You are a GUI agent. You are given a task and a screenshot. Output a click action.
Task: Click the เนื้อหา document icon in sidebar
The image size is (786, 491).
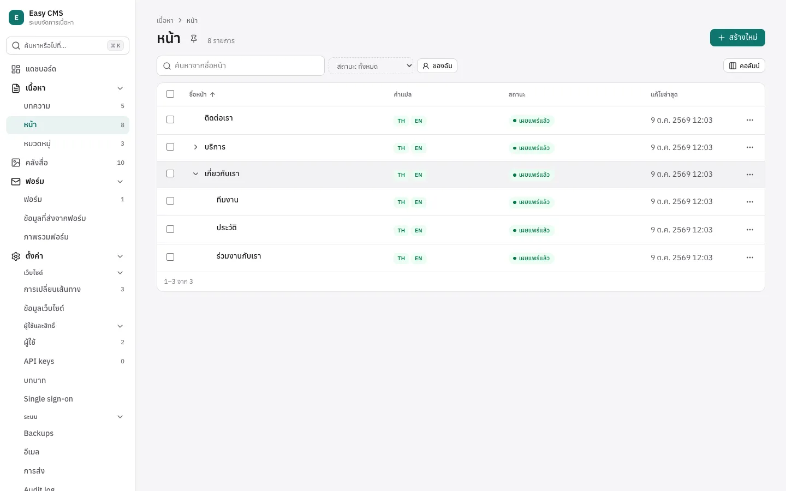16,88
